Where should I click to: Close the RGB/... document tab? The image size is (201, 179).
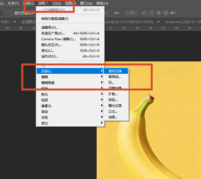[x=15, y=22]
